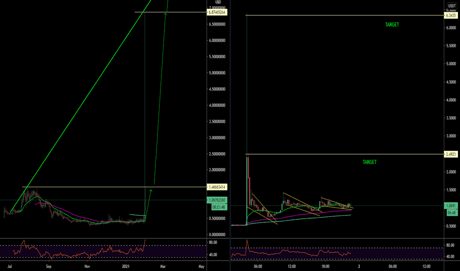
Task: Click the 4.50000000 price axis label
Action: point(217,89)
